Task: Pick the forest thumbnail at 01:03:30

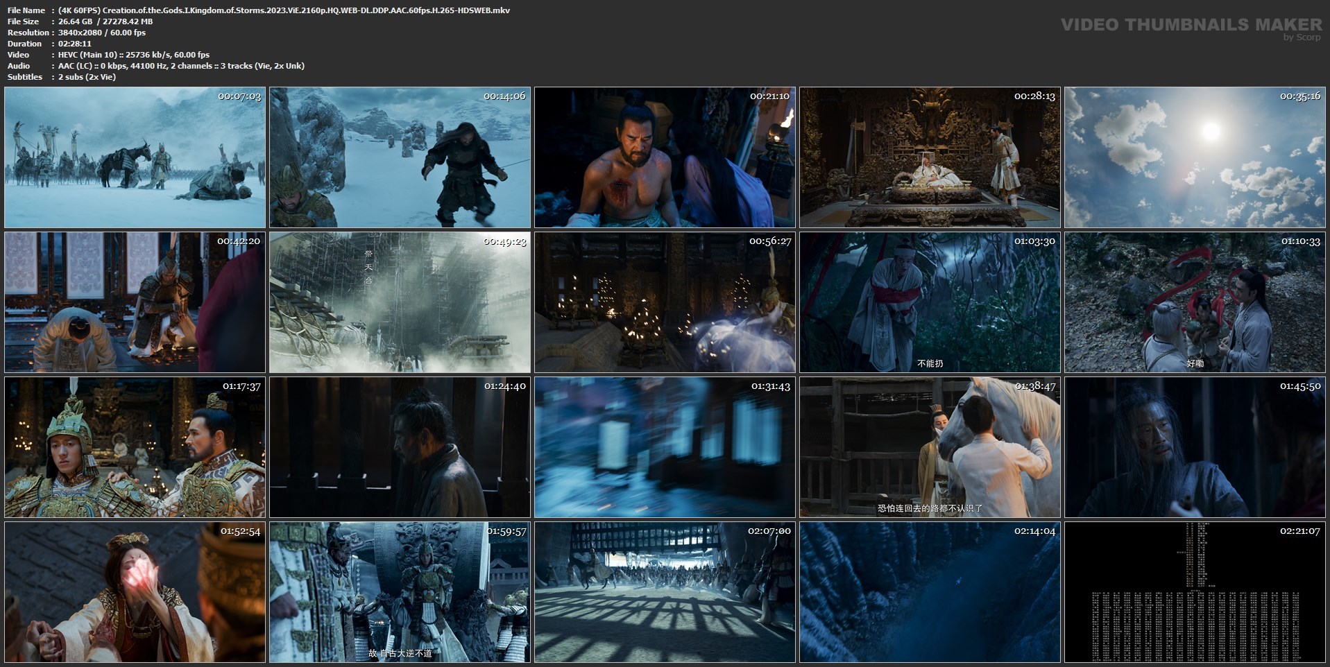Action: 930,302
